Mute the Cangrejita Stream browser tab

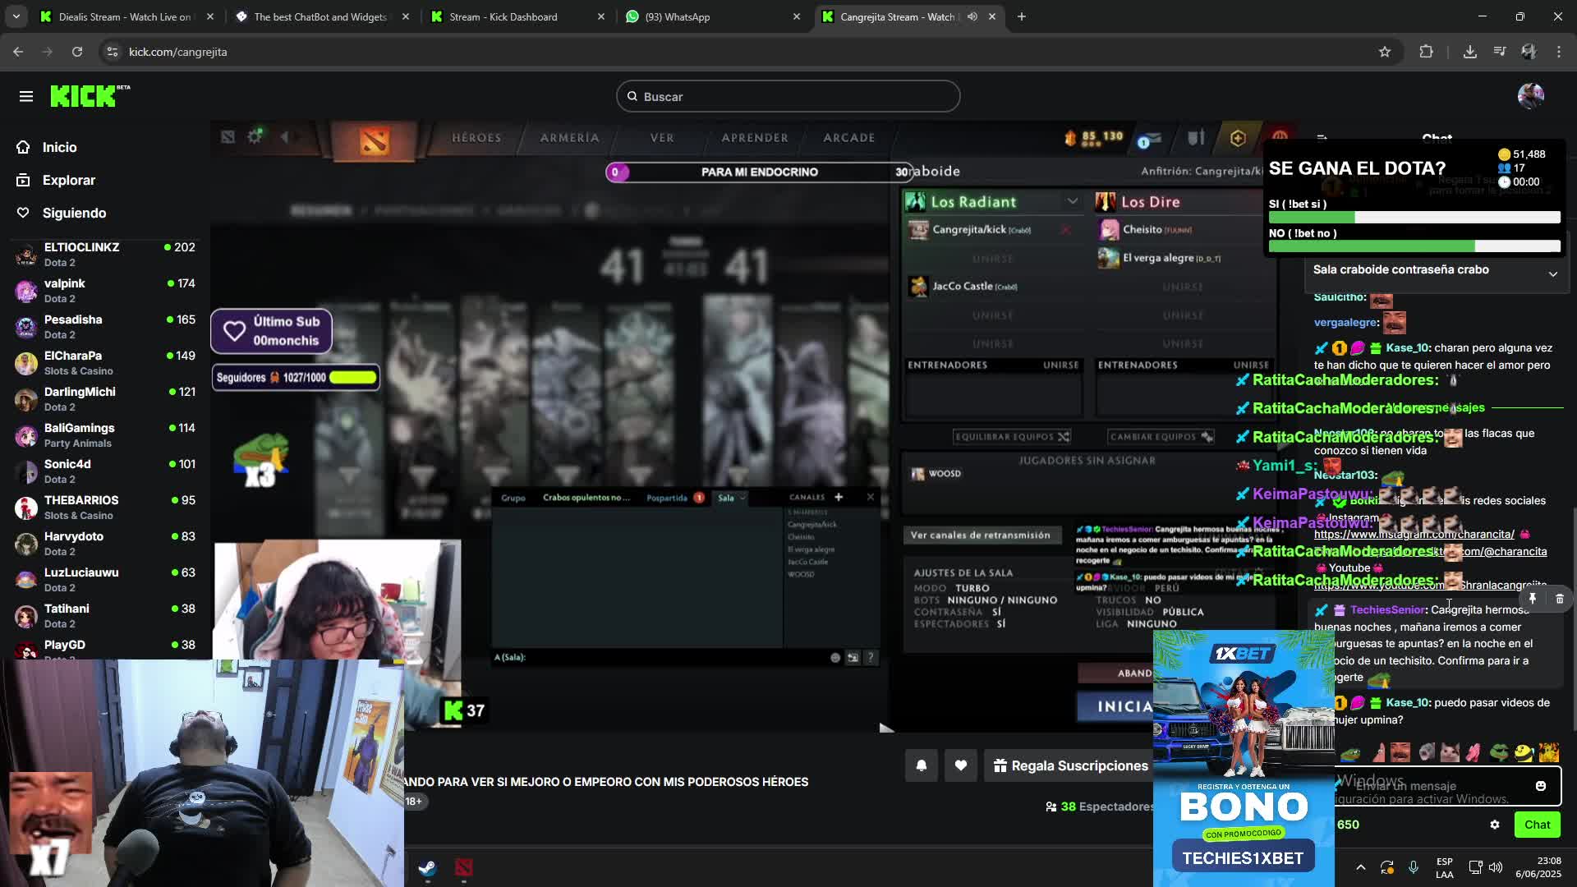pyautogui.click(x=972, y=16)
